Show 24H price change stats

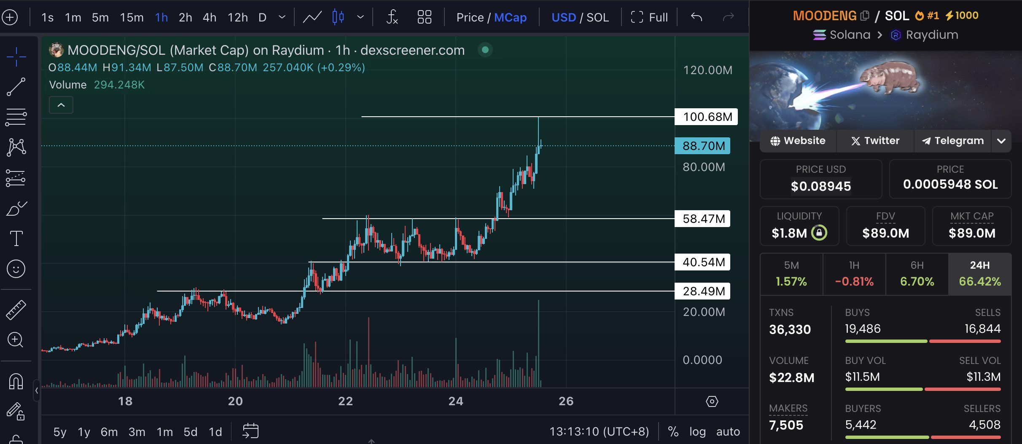[x=980, y=274]
